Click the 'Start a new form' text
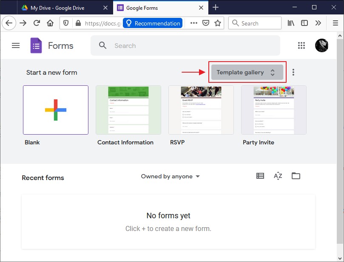 [x=51, y=73]
